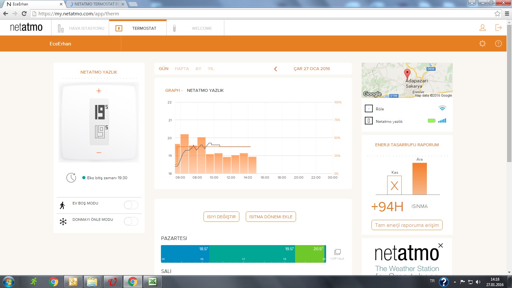This screenshot has width=512, height=288.
Task: Increase thermostat temperature with plus
Action: 99,91
